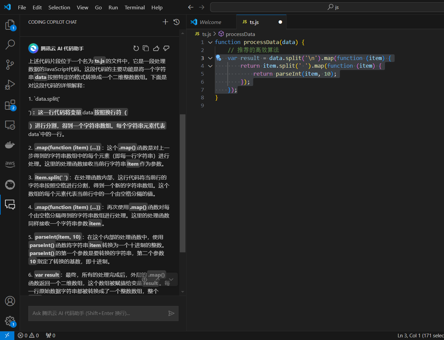Open the Search view in the activity bar
Screen dimensions: 444x340
point(10,44)
